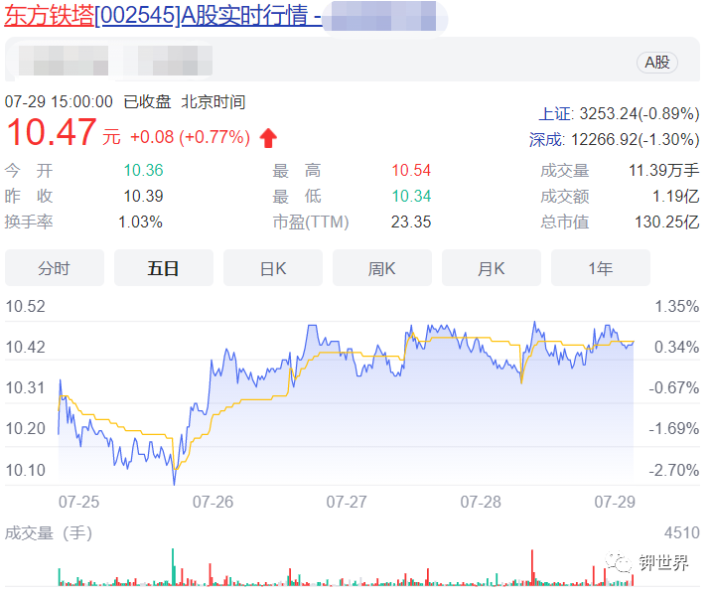This screenshot has height=593, width=711.
Task: Click the 北京时间 label
Action: point(213,101)
